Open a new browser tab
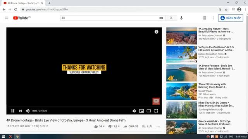 (x=49, y=3)
